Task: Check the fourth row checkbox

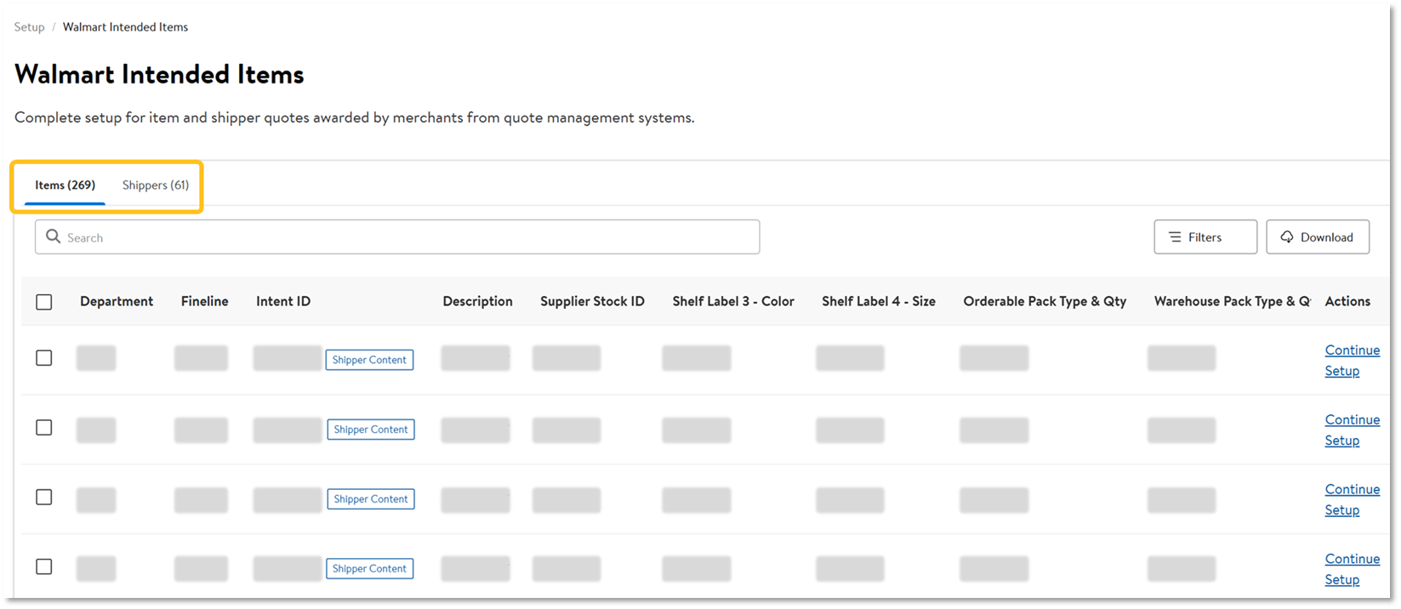Action: [44, 567]
